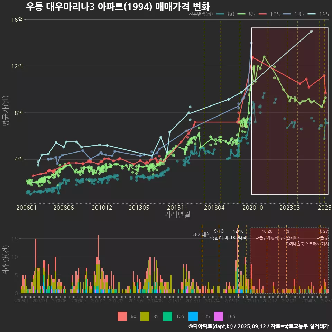This screenshot has width=332, height=332.
Task: Click '201511' on the price chart x-axis
Action: point(177,207)
